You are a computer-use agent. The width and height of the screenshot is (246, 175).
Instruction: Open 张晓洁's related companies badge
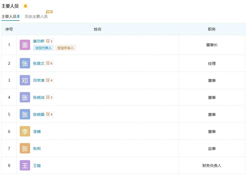pos(49,97)
